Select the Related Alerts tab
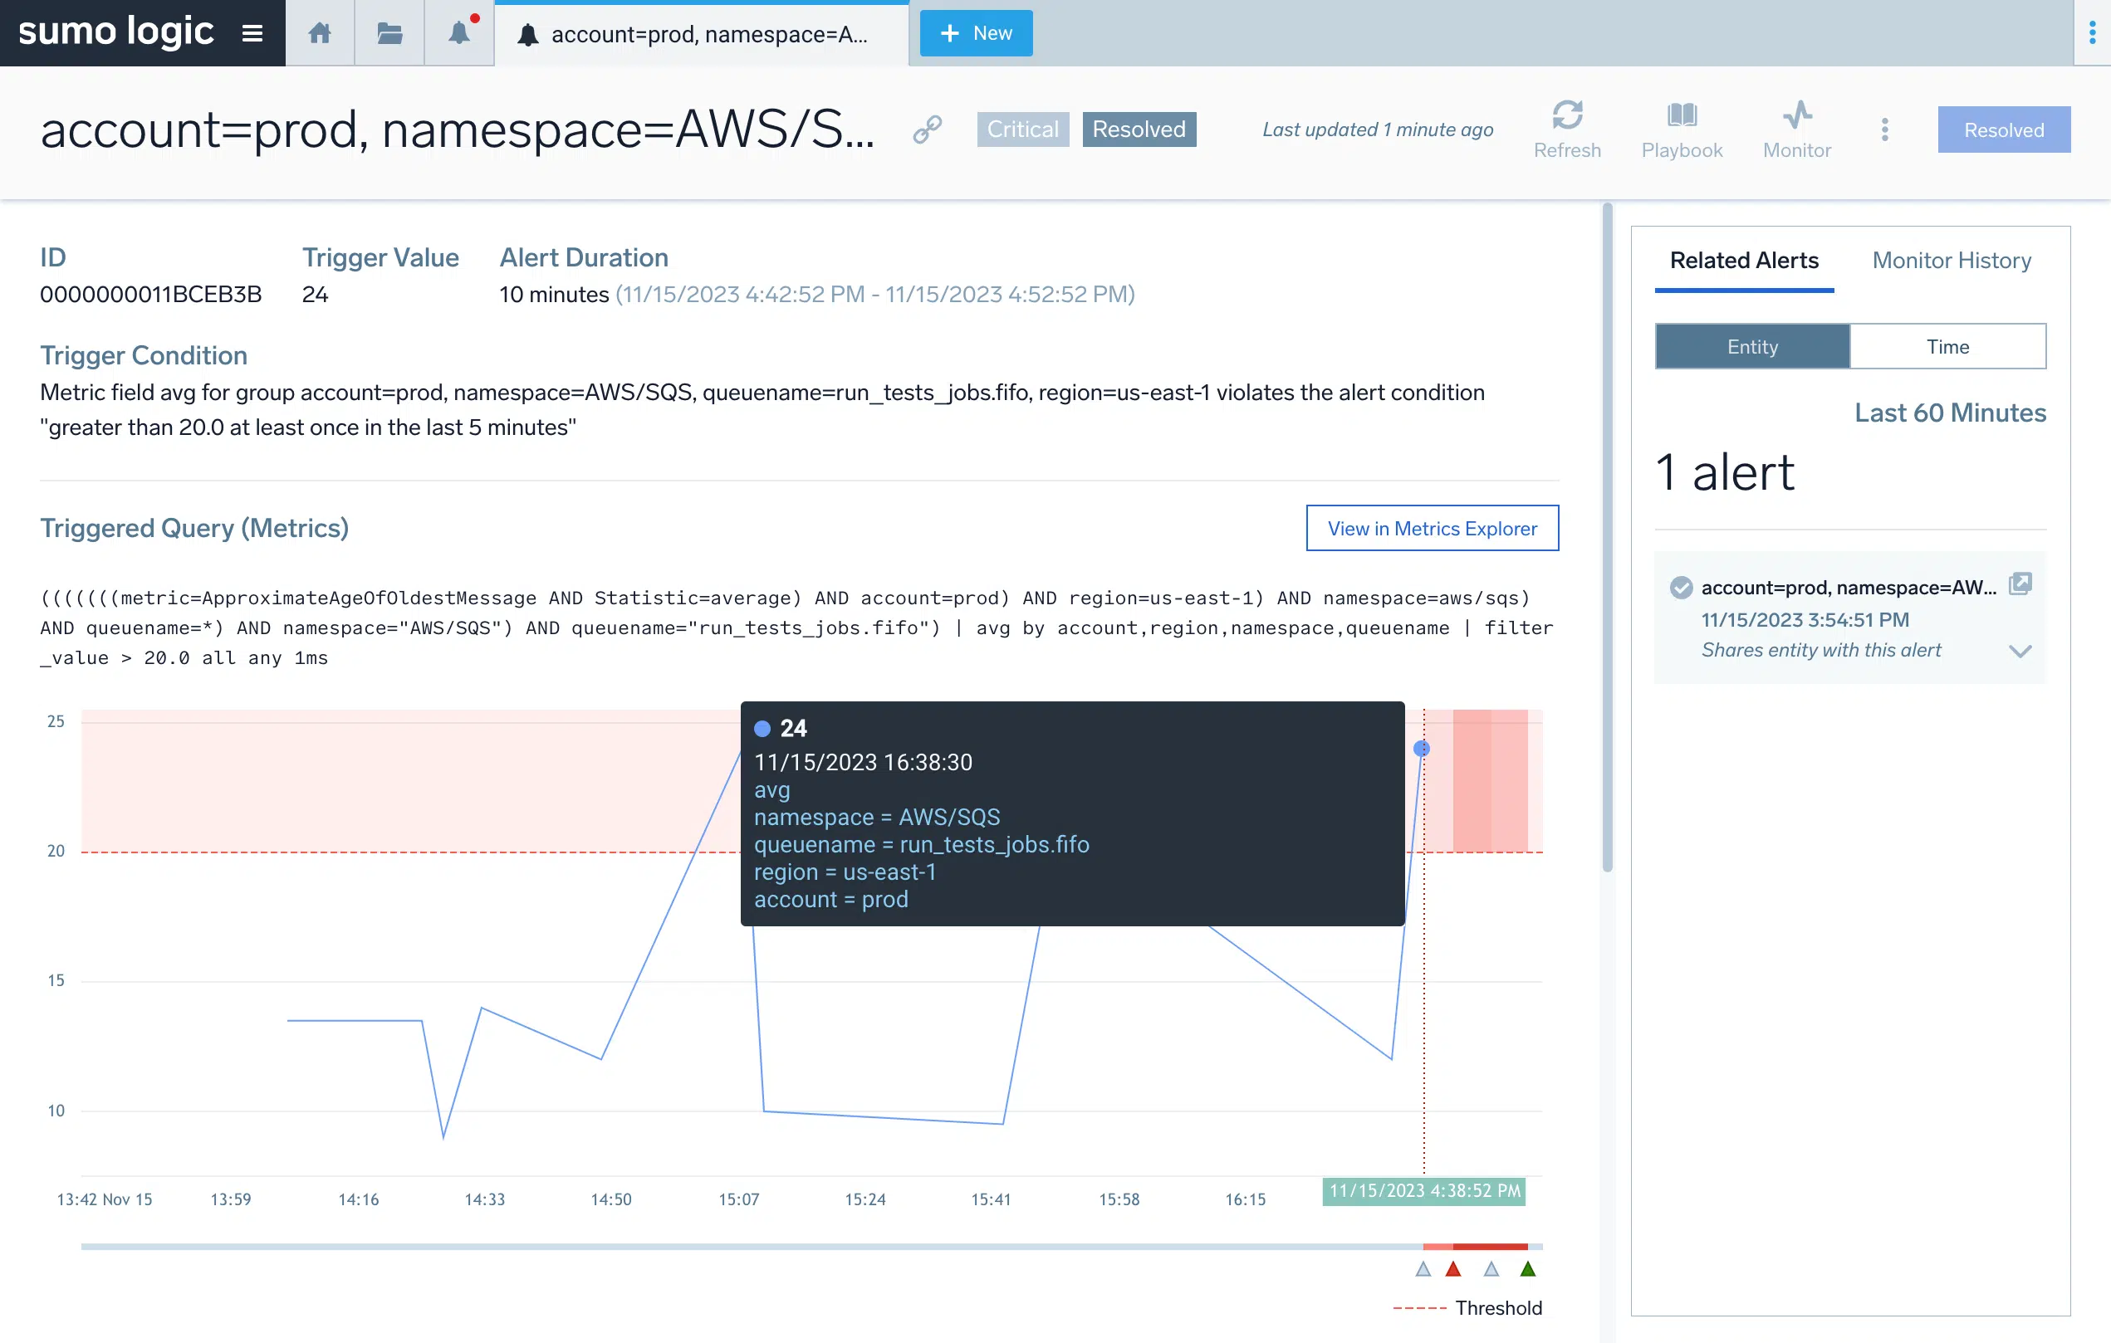 pyautogui.click(x=1743, y=260)
